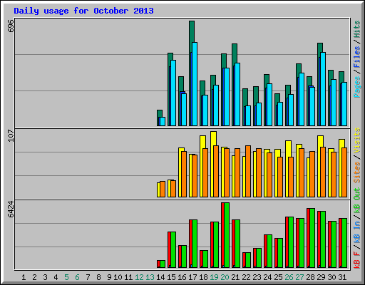Click day 10 on the x-axis
365x285 pixels.
[x=118, y=277]
